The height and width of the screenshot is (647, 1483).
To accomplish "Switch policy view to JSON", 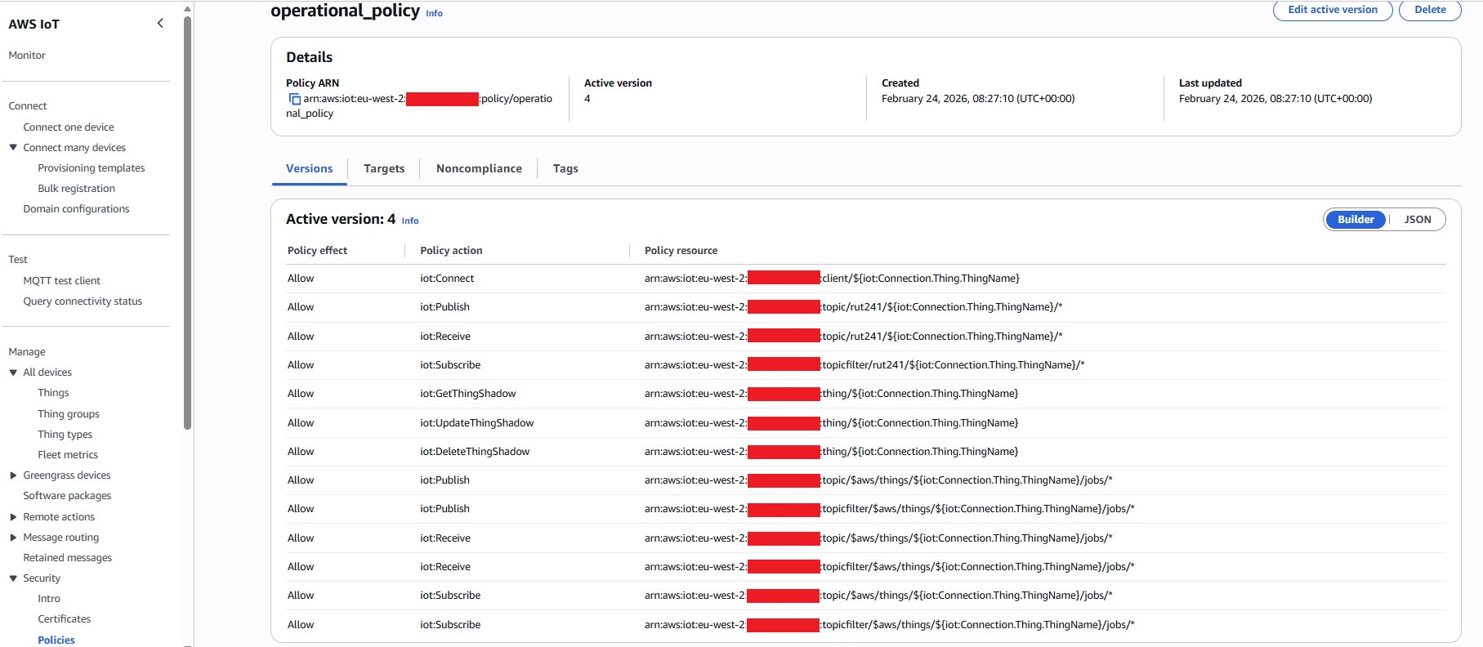I will (x=1417, y=220).
